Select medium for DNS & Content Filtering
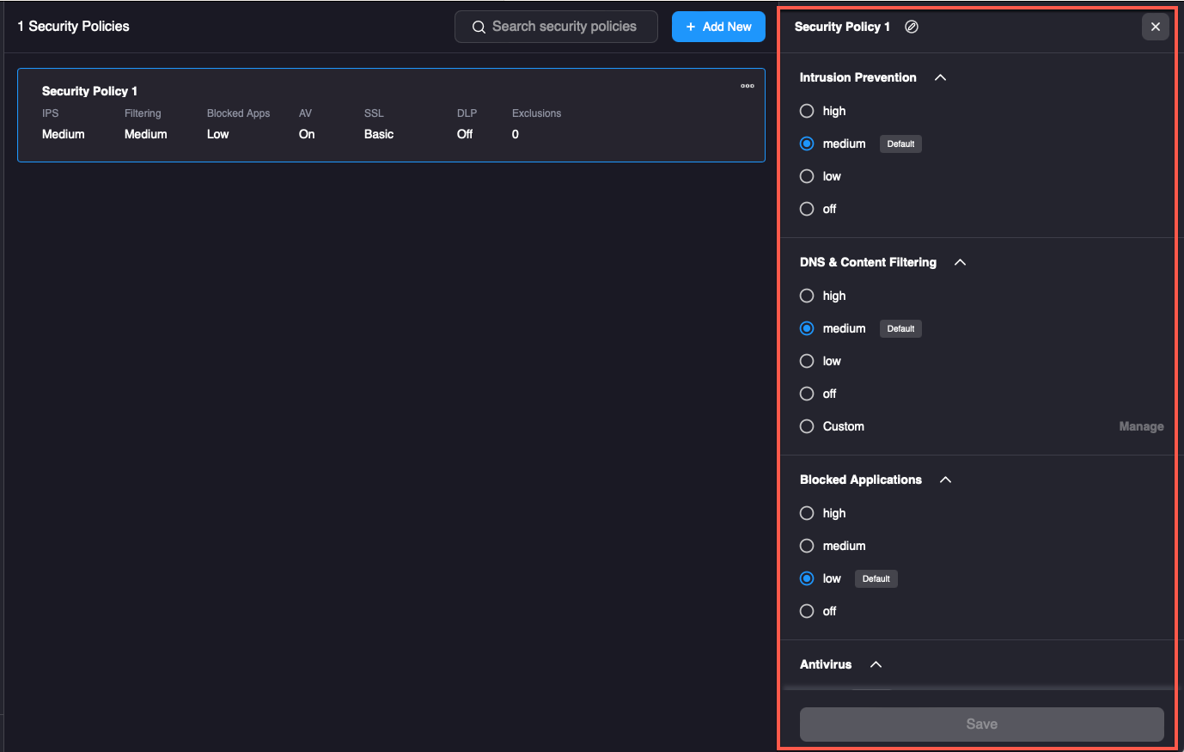The width and height of the screenshot is (1184, 752). coord(807,328)
